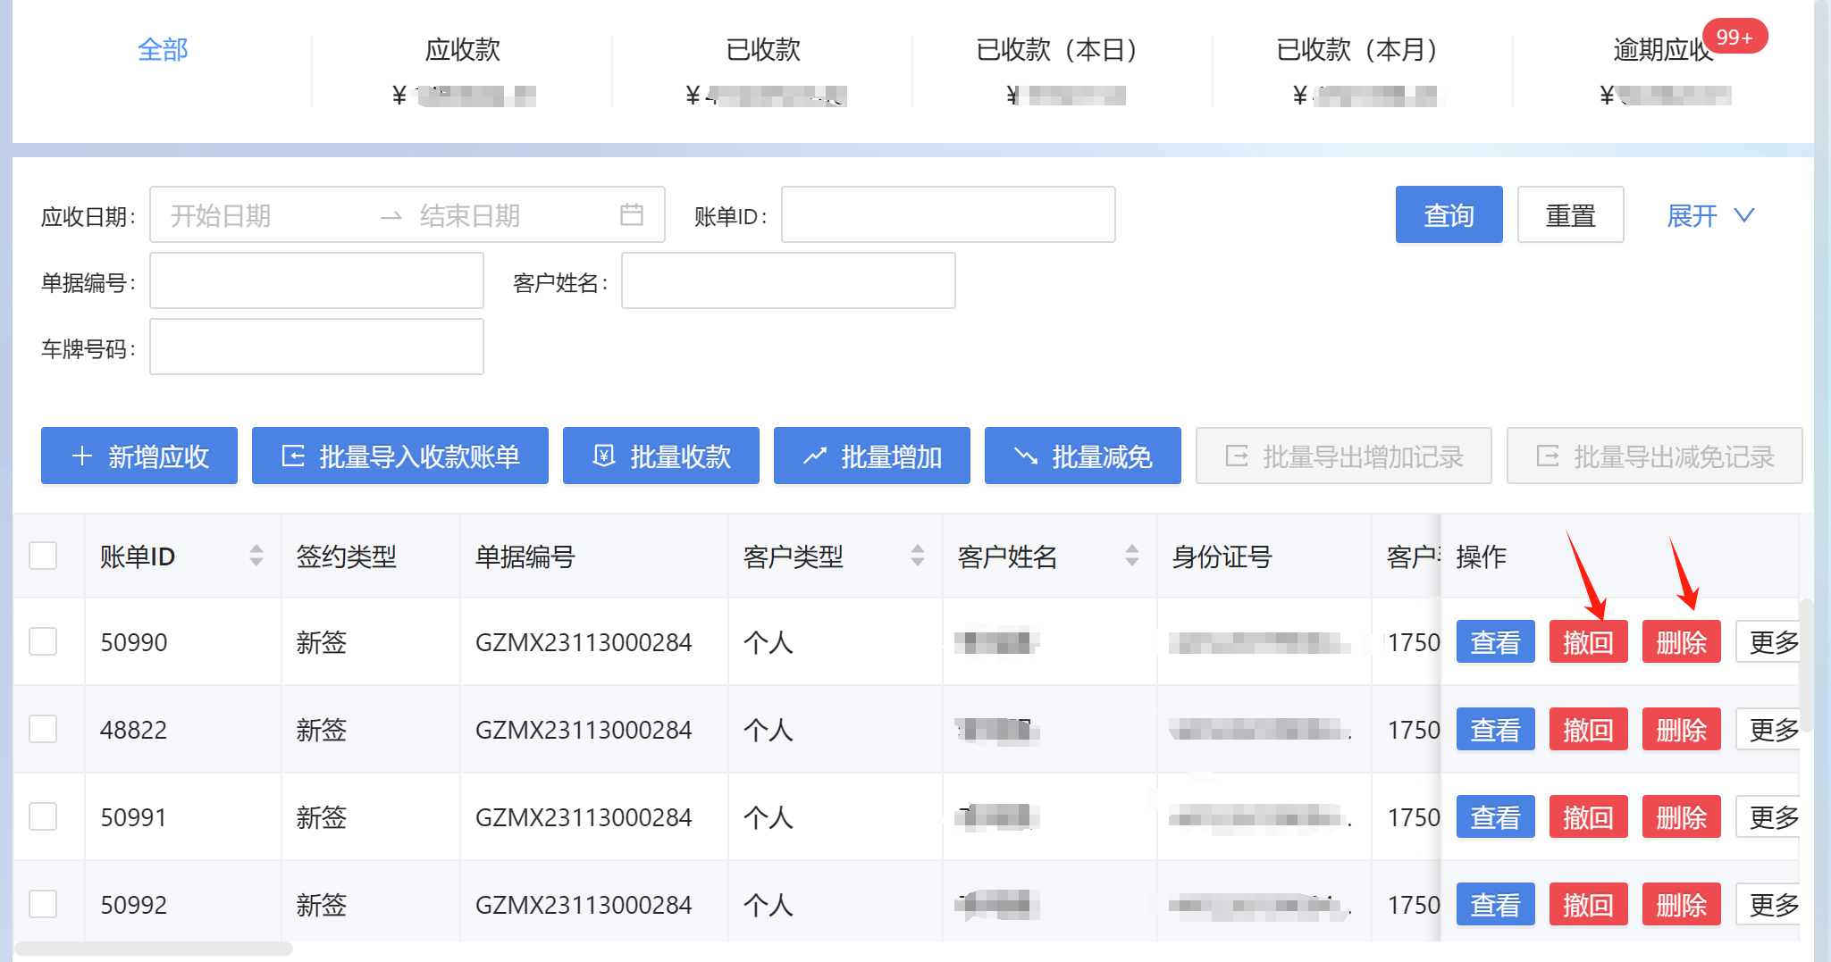Click the falling trend icon on 批量减免
The width and height of the screenshot is (1831, 962).
coord(1025,456)
